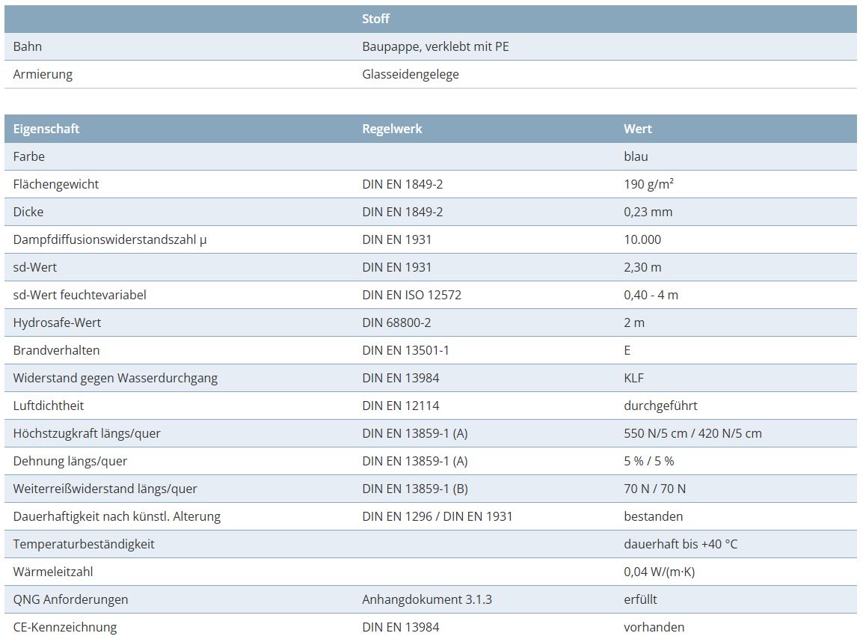The width and height of the screenshot is (863, 642).
Task: Click 'DIN EN ISO 12572' standard
Action: click(412, 295)
